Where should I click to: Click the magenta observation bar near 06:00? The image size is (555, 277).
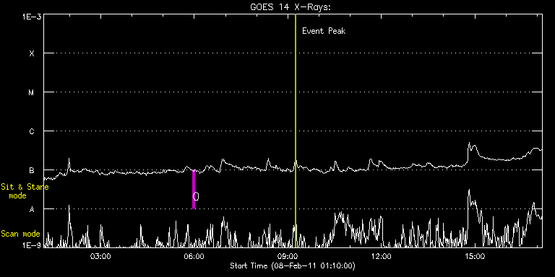194,190
